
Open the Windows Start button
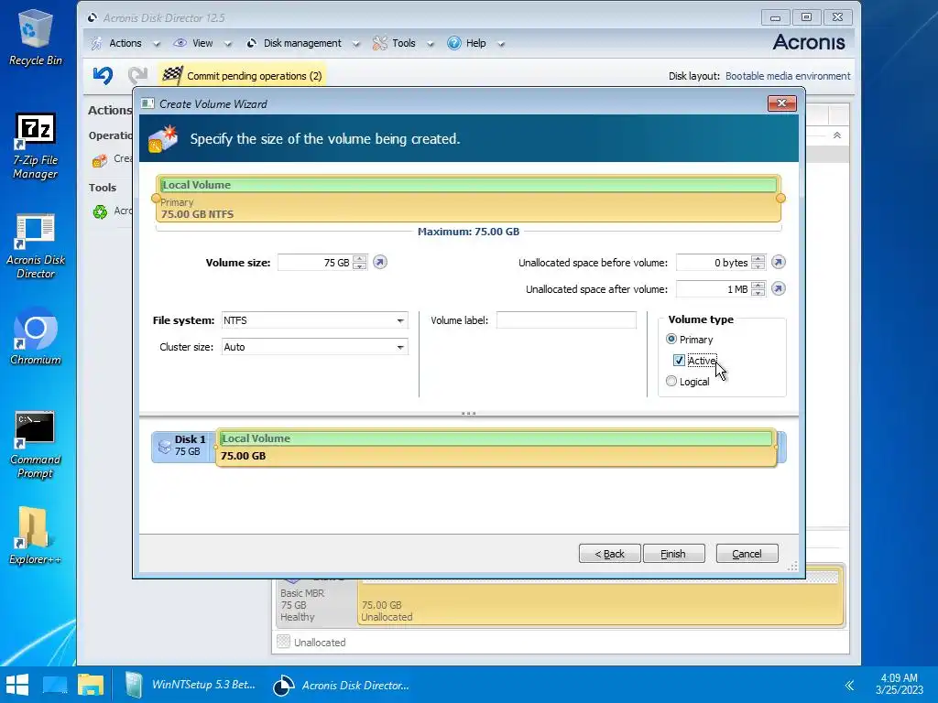click(x=17, y=685)
